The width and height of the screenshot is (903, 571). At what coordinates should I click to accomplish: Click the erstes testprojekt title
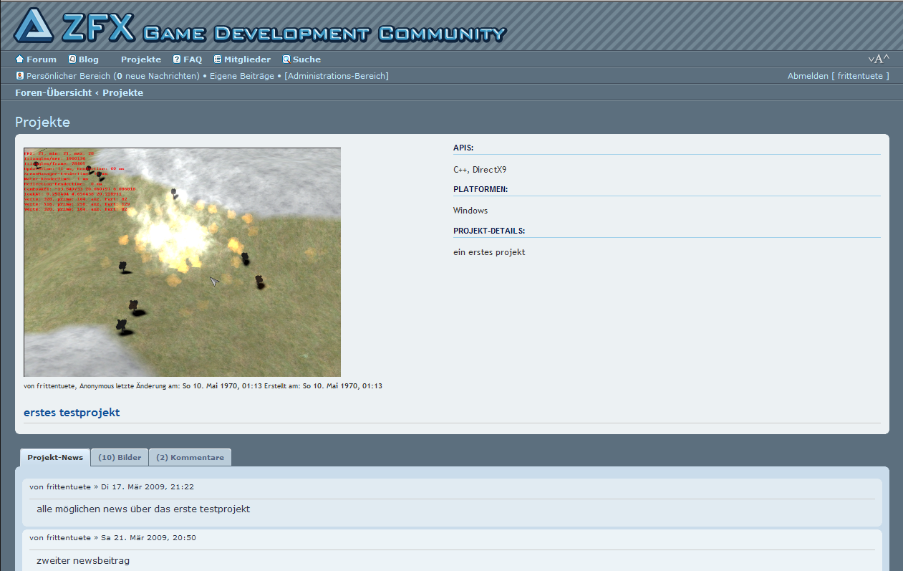(72, 413)
